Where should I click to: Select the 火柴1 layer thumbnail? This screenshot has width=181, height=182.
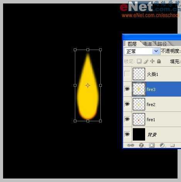[x=139, y=74]
